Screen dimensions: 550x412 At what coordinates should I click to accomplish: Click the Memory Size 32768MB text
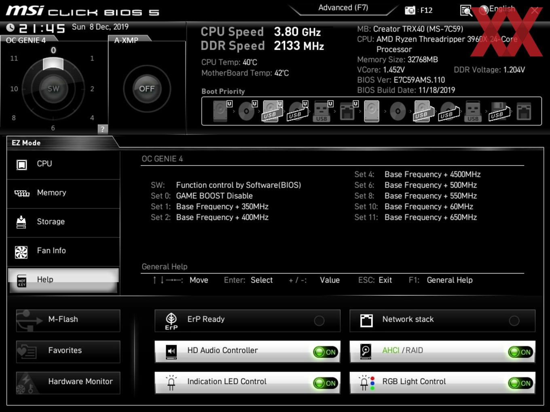pos(398,59)
